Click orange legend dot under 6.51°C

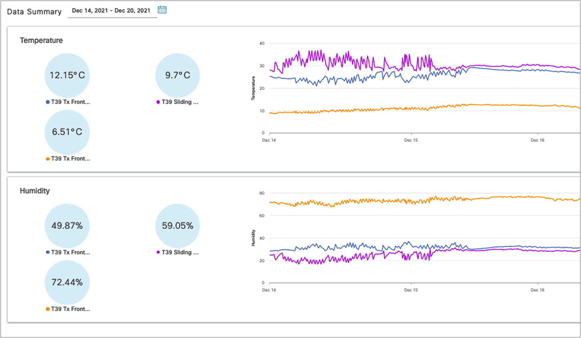tap(48, 159)
